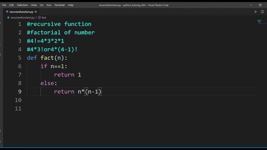Click the 'if' keyword on line 6
The width and height of the screenshot is (267, 150).
point(44,66)
